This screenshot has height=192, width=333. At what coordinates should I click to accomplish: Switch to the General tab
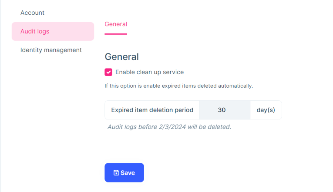(x=116, y=24)
